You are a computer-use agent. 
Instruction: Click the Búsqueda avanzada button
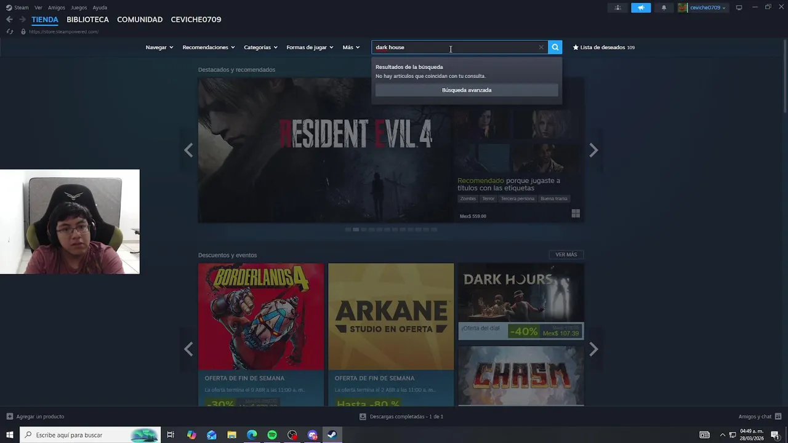click(x=467, y=90)
